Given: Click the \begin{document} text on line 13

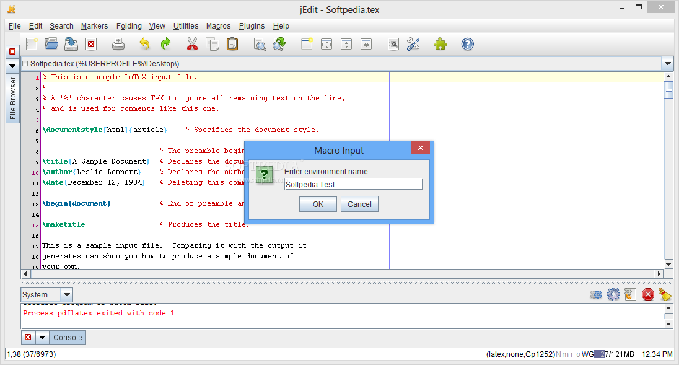Looking at the screenshot, I should point(77,203).
